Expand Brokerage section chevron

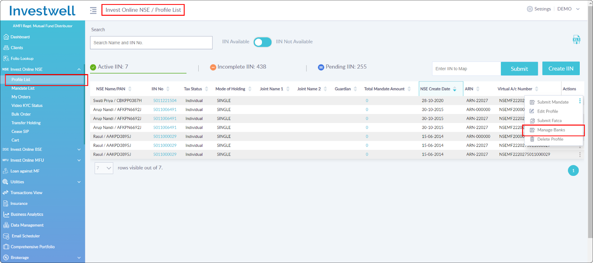tap(79, 258)
